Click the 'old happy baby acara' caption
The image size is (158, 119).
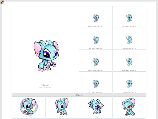tap(62, 117)
